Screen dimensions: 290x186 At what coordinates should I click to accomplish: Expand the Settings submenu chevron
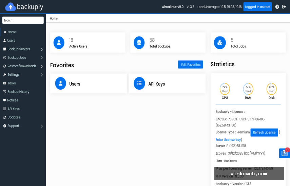pos(42,75)
